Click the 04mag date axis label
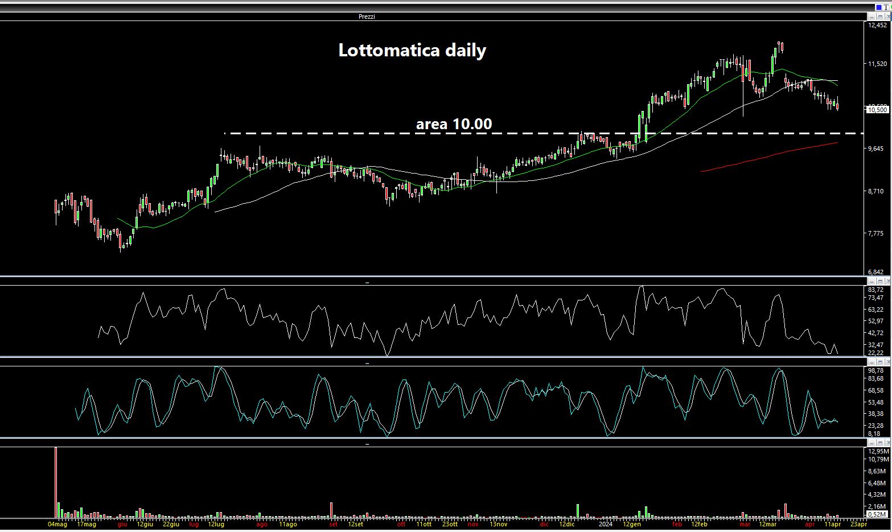Image resolution: width=892 pixels, height=532 pixels. [57, 524]
